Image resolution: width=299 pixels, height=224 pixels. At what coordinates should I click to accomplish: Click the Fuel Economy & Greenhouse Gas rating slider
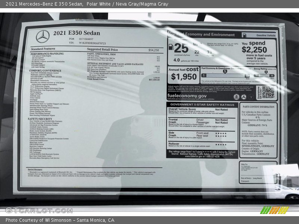(x=225, y=76)
